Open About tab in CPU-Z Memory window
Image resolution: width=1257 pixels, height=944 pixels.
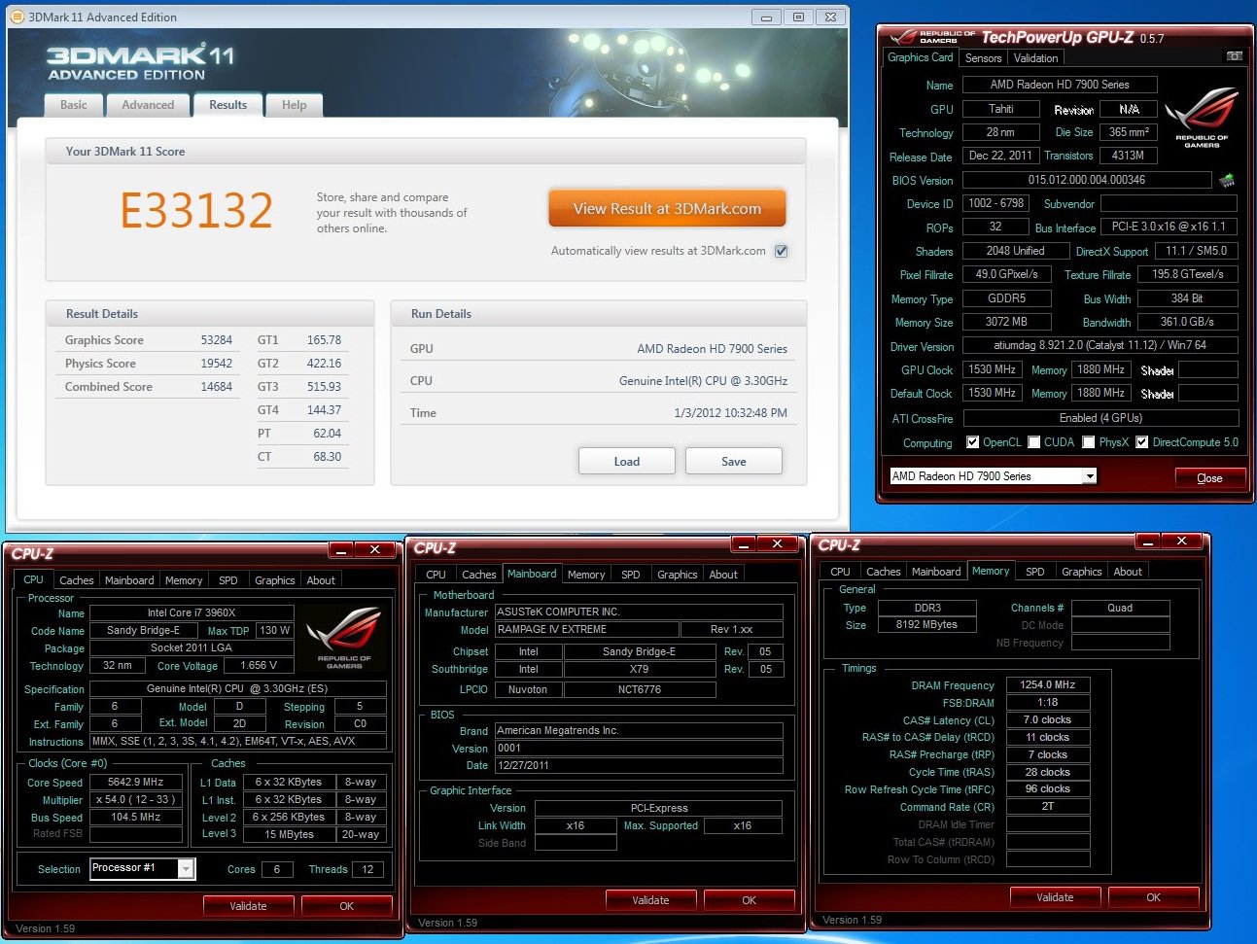point(1128,572)
